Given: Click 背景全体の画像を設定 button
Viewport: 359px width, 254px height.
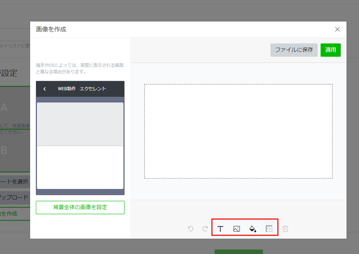Looking at the screenshot, I should pos(80,207).
